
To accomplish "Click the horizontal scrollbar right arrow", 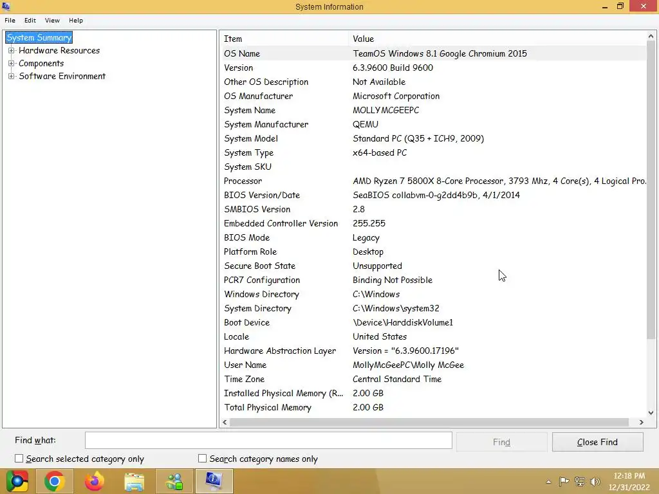I will tap(642, 422).
